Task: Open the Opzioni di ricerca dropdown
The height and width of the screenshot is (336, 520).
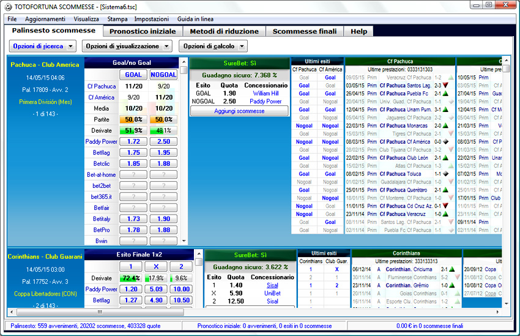Action: [42, 46]
